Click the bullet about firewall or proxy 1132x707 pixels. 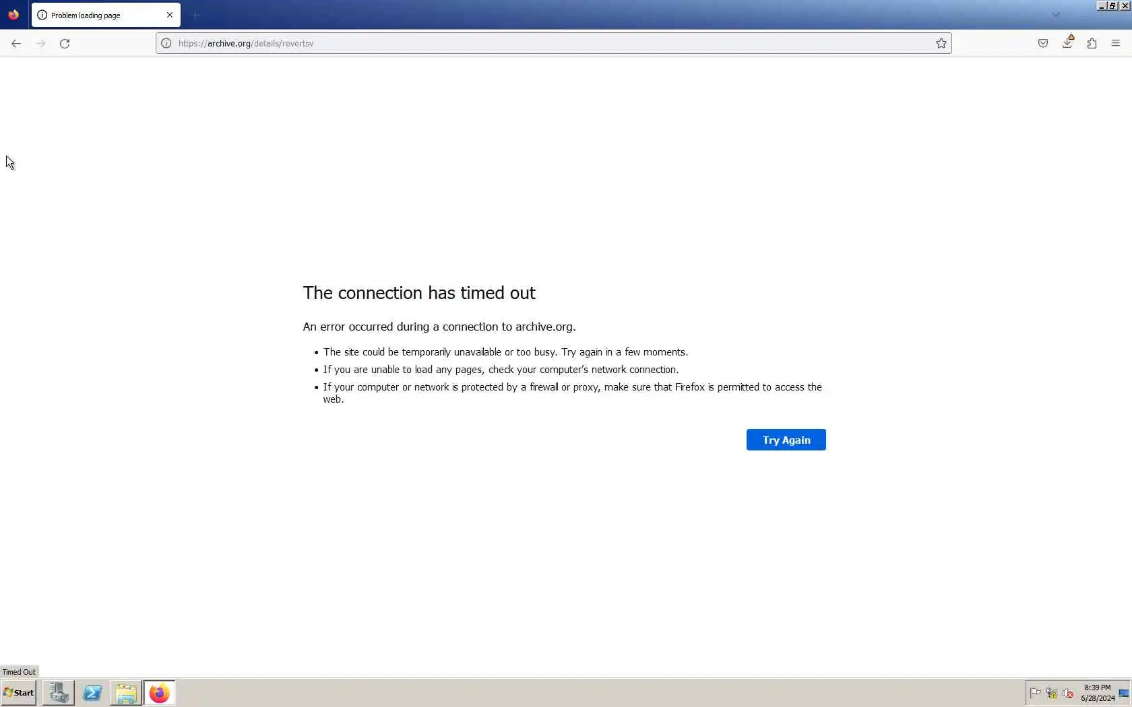click(x=572, y=393)
